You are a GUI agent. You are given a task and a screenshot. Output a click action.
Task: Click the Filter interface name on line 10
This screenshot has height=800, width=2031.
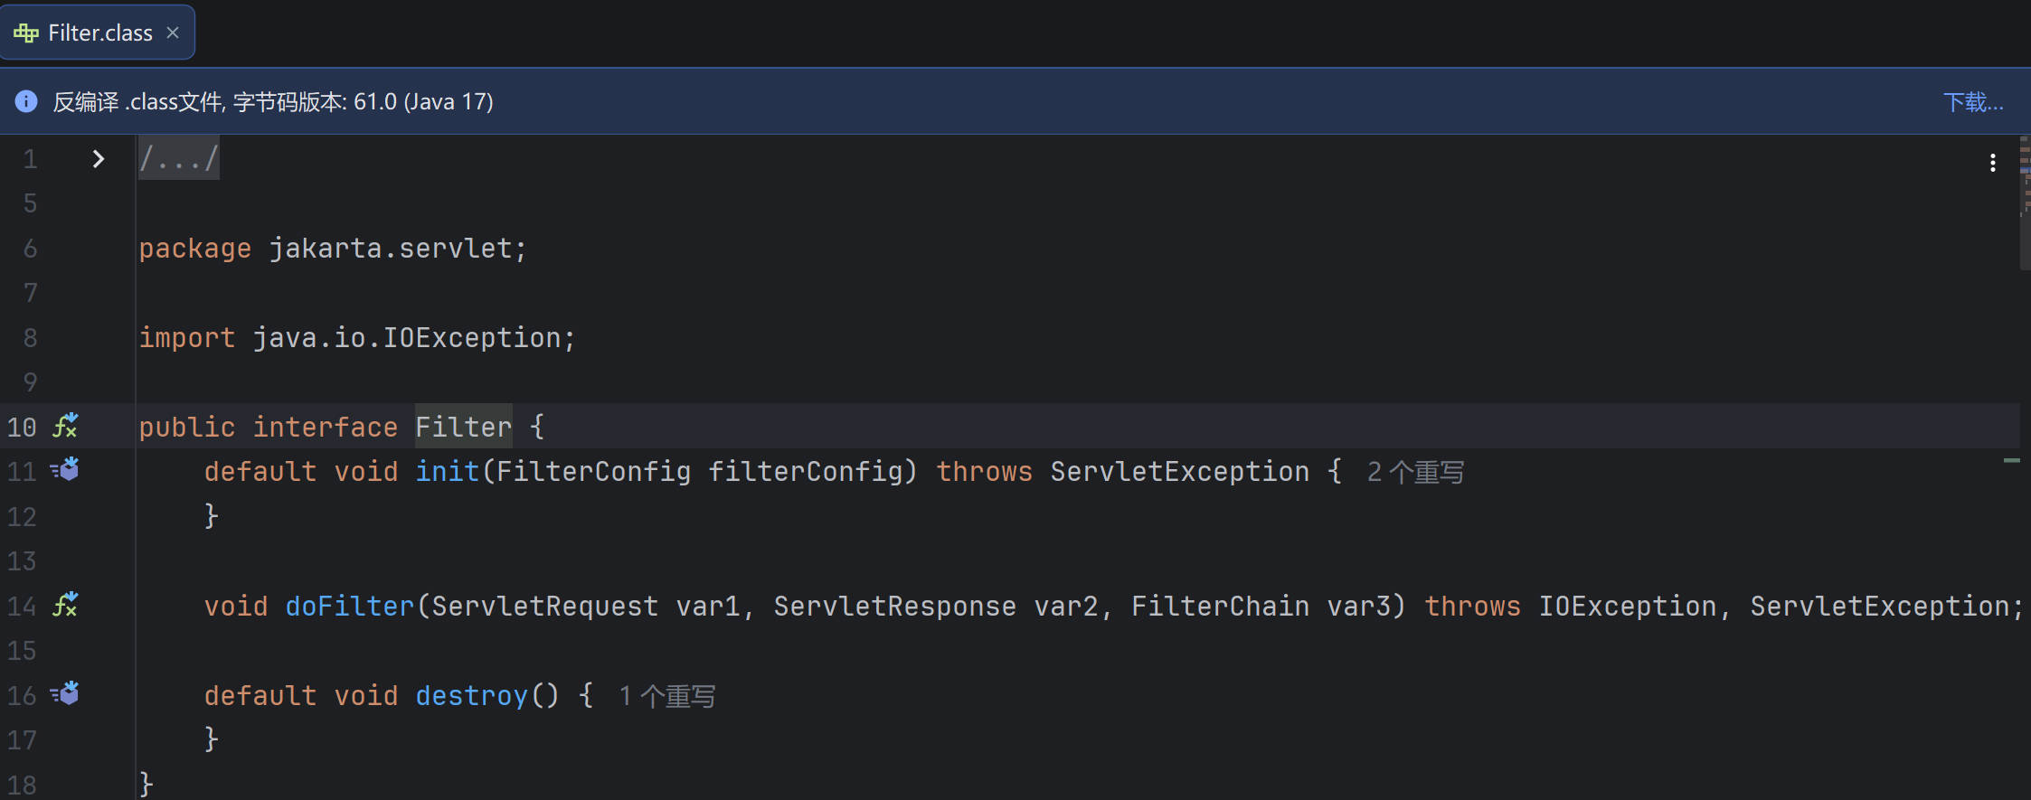[463, 427]
